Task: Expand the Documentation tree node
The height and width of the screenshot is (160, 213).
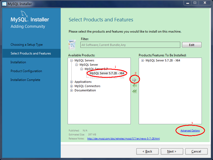Action: pos(71,90)
